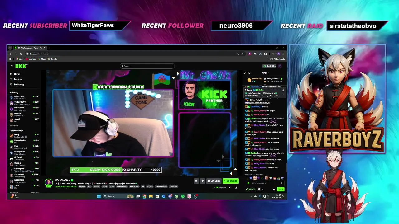Open the Xbox app from the taskbar

pyautogui.click(x=176, y=196)
